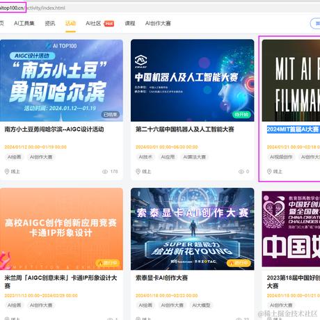Click the 线上 location text on 南方小土豆 card
Screen dimensions: 320x320
click(x=15, y=171)
